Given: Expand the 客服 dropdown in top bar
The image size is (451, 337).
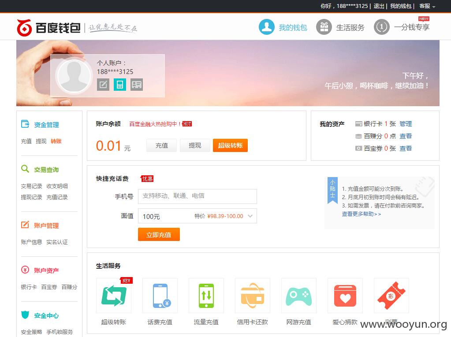Looking at the screenshot, I should click(x=427, y=6).
